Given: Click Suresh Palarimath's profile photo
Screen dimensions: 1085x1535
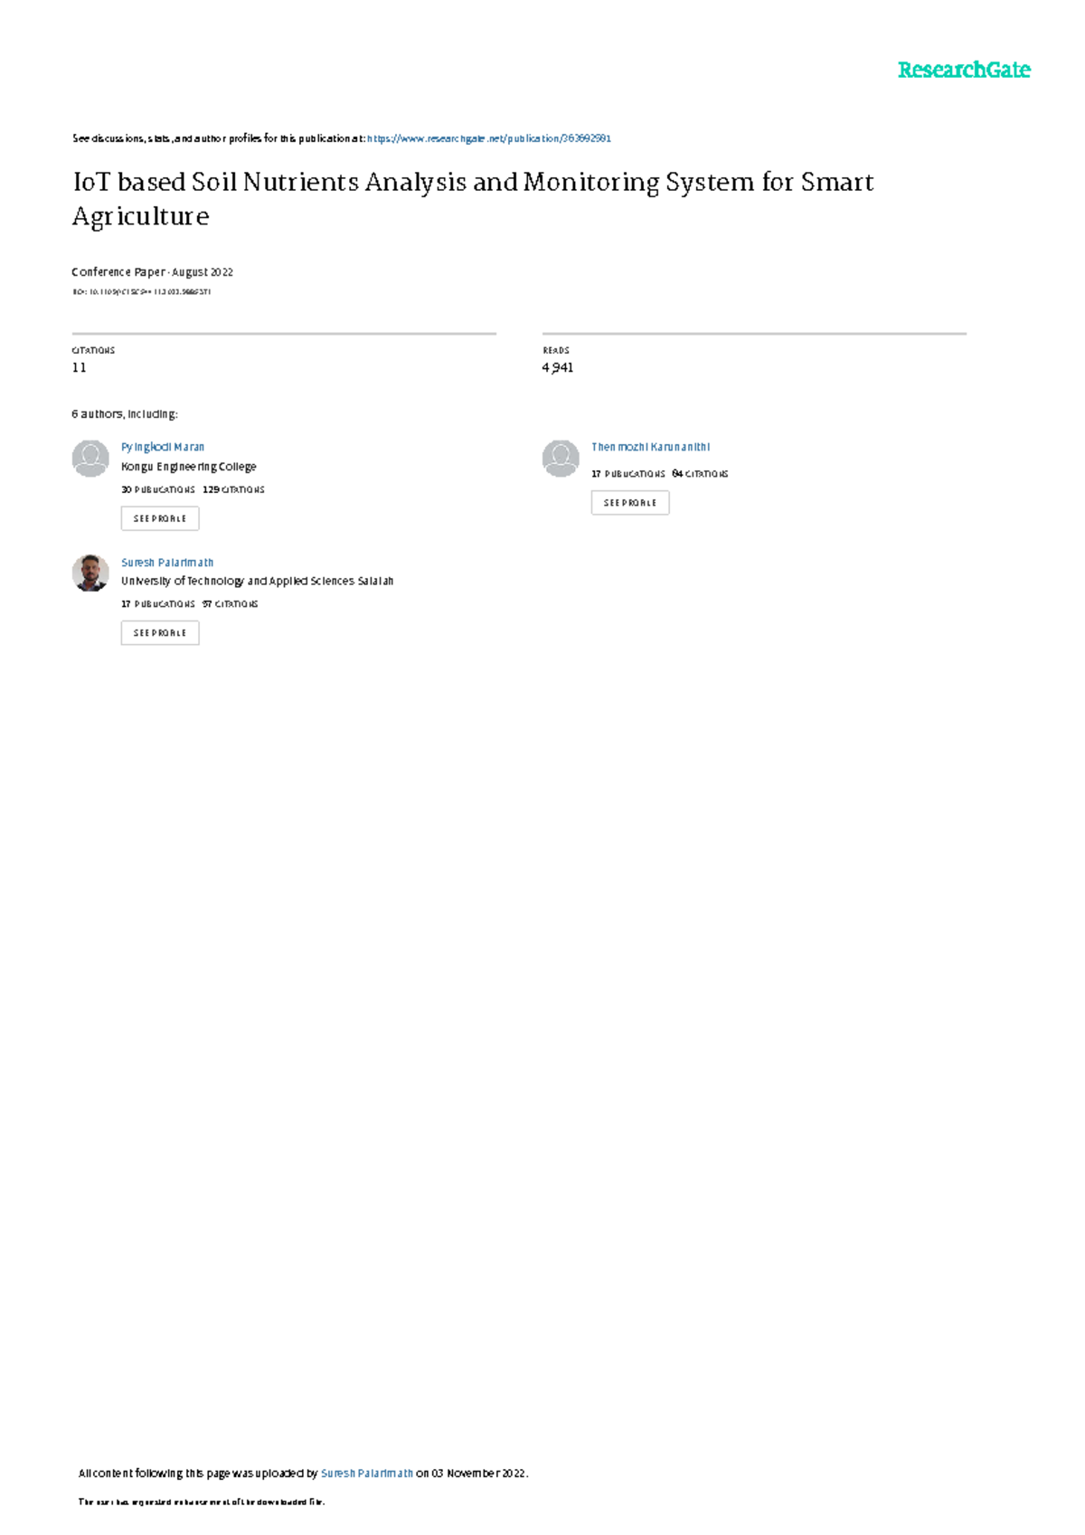Looking at the screenshot, I should pyautogui.click(x=90, y=573).
